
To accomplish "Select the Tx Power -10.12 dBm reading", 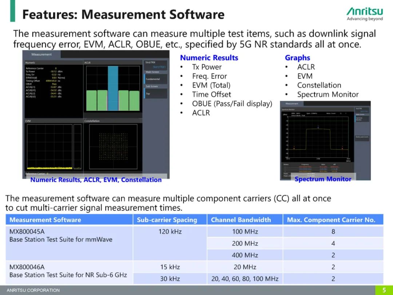I will click(44, 71).
